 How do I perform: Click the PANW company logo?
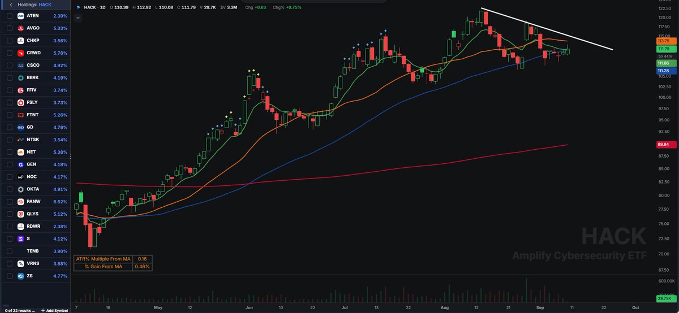[x=20, y=202]
